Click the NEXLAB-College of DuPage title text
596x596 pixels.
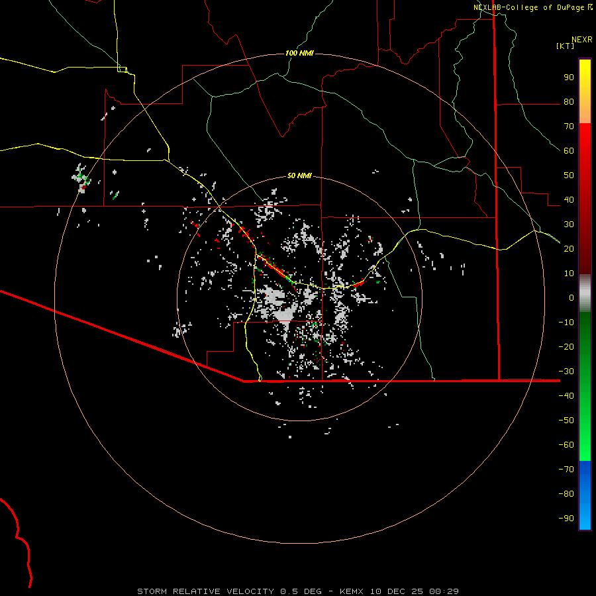point(528,7)
